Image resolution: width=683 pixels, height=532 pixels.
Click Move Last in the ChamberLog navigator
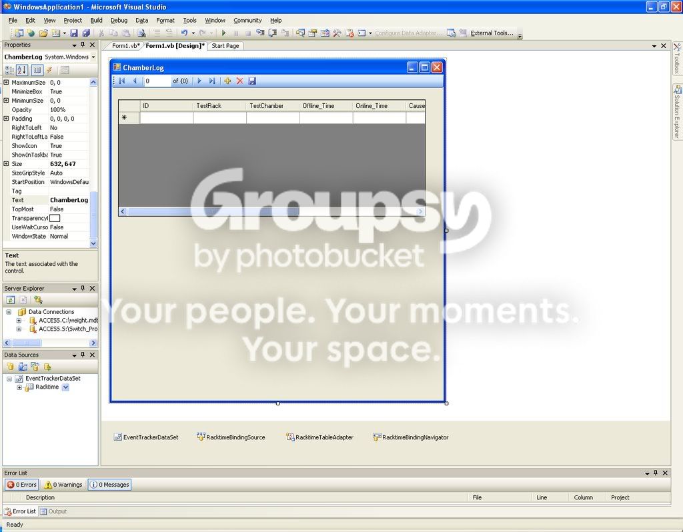coord(212,81)
